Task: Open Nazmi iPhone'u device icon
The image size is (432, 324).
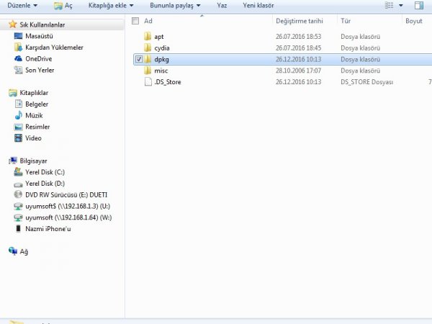Action: pos(19,229)
